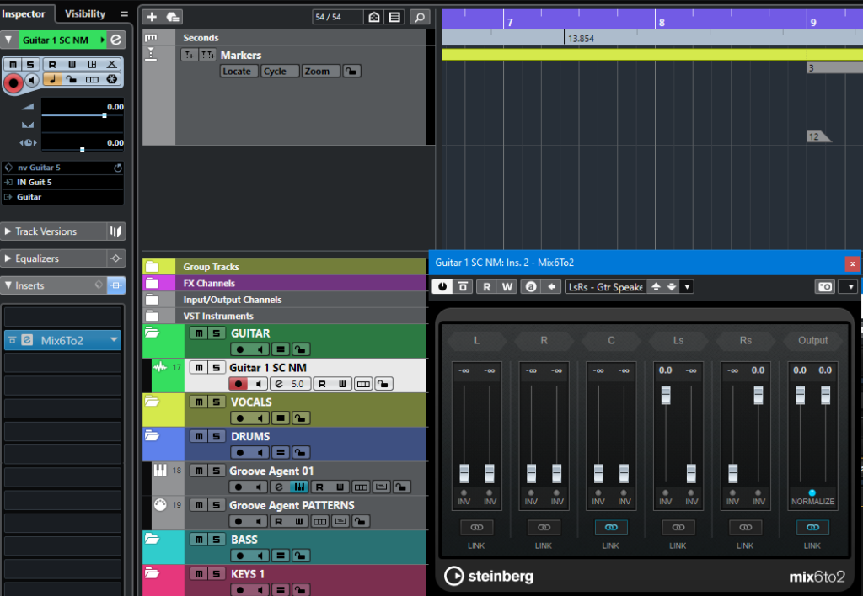This screenshot has width=863, height=596.
Task: Select the VST Instruments folder row
Action: (x=285, y=317)
